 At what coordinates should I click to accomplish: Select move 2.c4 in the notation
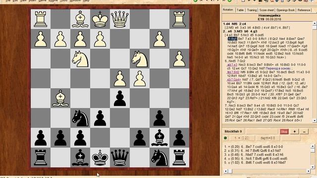[x=242, y=24]
